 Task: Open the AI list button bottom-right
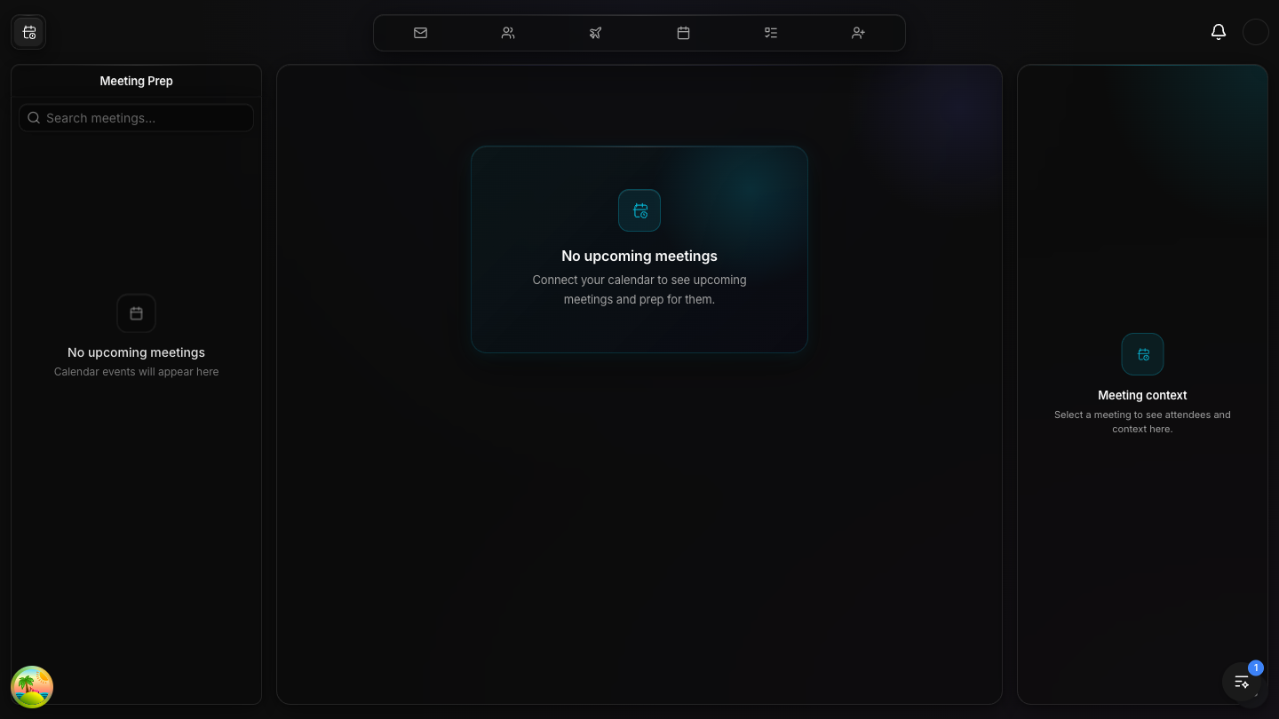1242,683
